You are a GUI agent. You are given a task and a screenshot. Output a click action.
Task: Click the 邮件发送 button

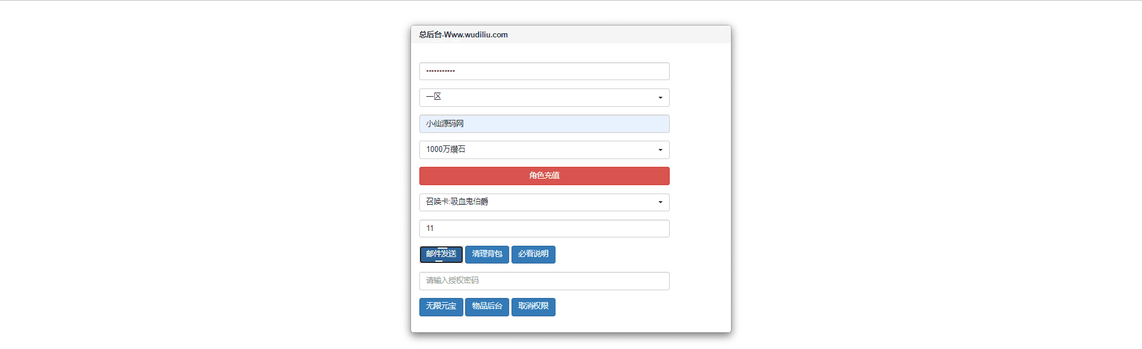click(441, 255)
